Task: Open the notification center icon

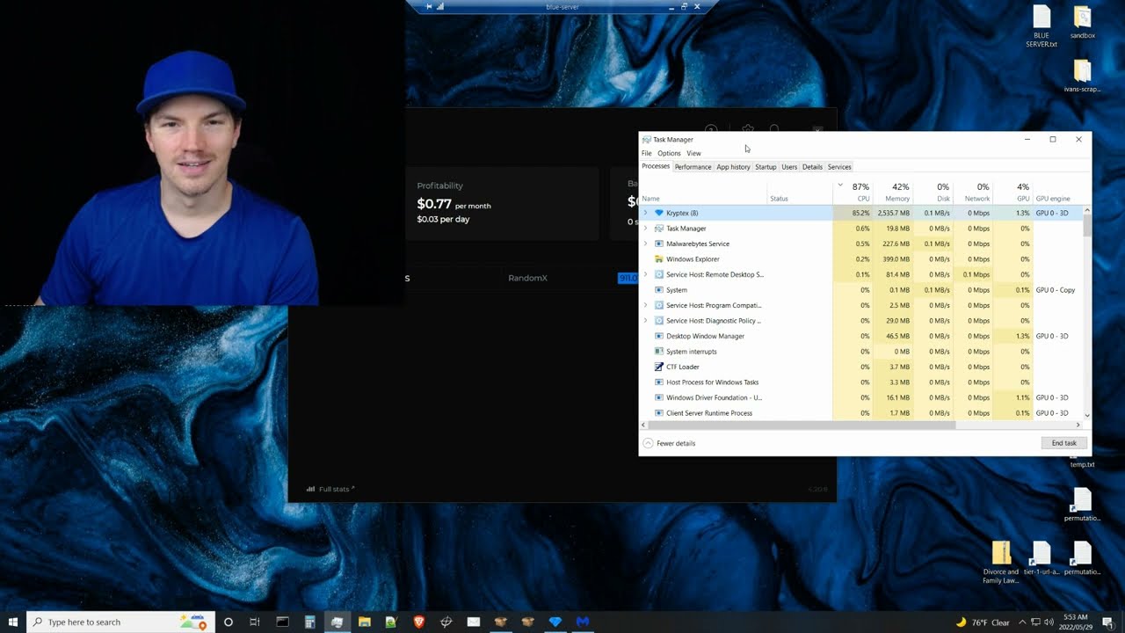Action: [1107, 622]
